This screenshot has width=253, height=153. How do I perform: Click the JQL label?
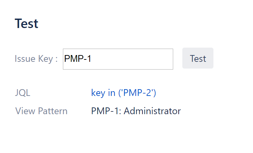point(23,93)
